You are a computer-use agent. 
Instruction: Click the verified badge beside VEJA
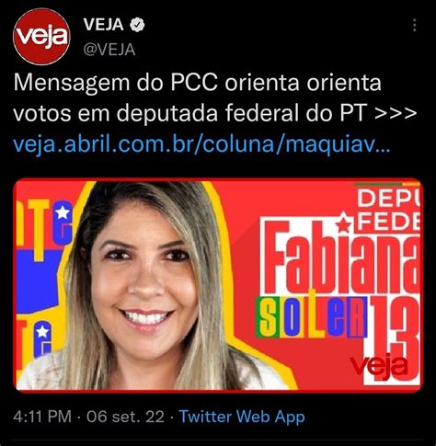(137, 25)
